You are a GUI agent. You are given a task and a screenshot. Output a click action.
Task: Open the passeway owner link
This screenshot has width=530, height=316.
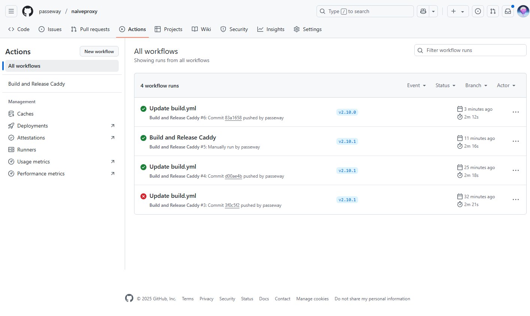50,11
